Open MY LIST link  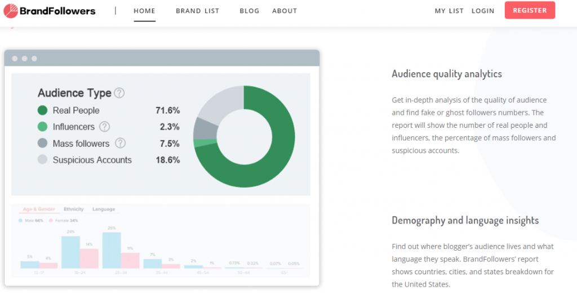coord(449,11)
